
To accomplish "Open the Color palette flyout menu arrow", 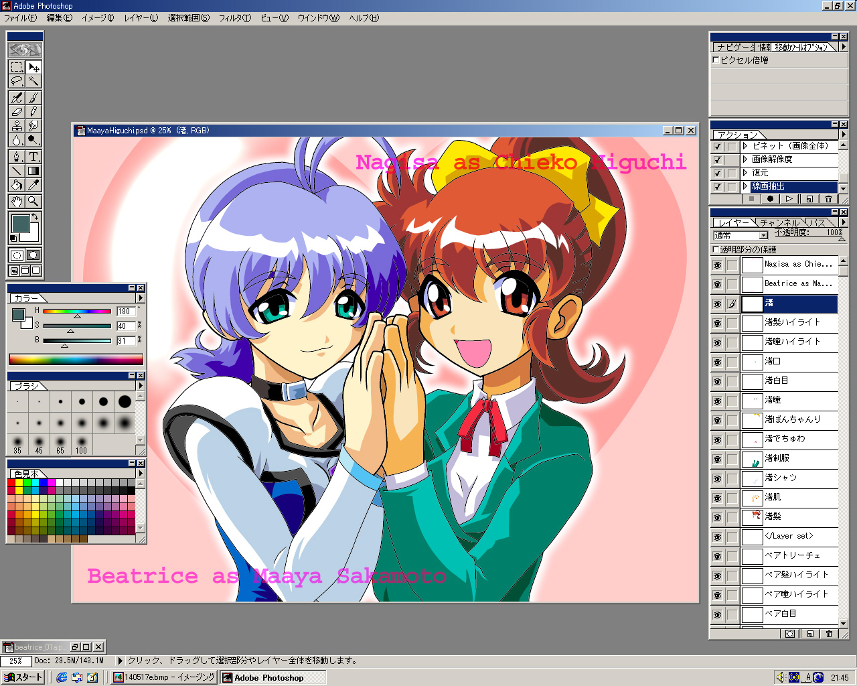I will 141,298.
